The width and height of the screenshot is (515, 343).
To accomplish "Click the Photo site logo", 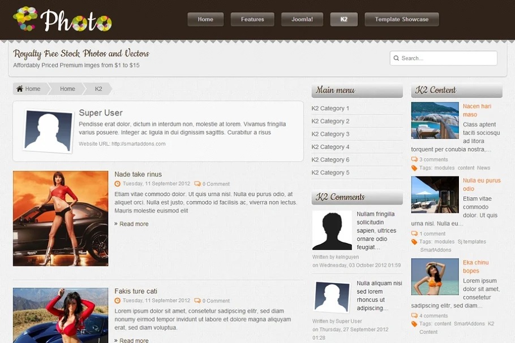I will (x=62, y=20).
